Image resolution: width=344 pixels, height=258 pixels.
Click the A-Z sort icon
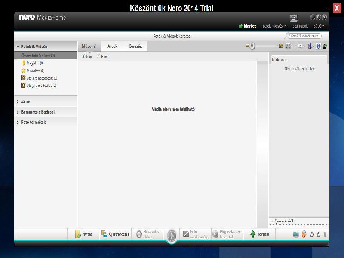pos(310,46)
